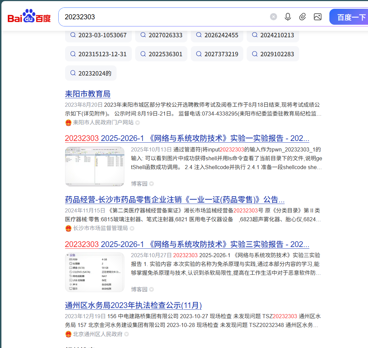Select suggestion 2022536301
The image size is (368, 348).
[161, 54]
